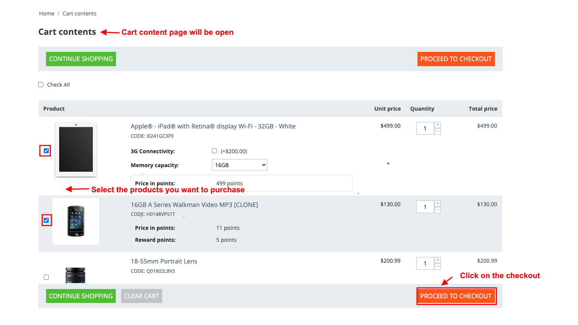Open the Walkman MP3 product thumbnail

pos(76,221)
